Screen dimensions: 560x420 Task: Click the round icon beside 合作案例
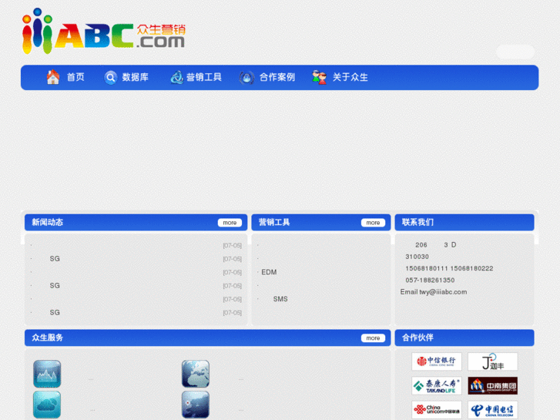coord(246,77)
